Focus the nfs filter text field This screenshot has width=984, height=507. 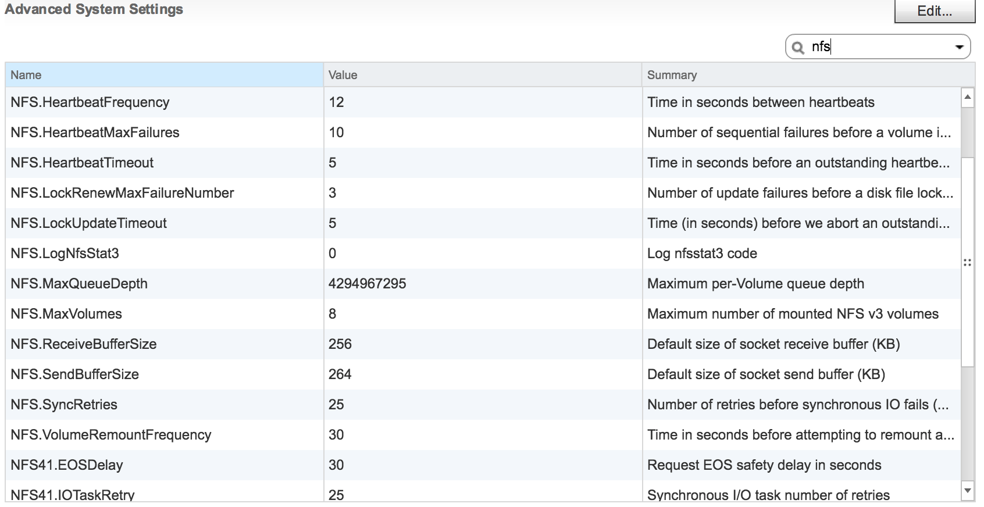click(878, 47)
